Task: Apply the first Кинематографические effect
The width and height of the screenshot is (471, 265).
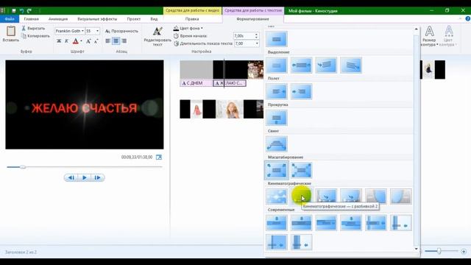Action: click(277, 197)
